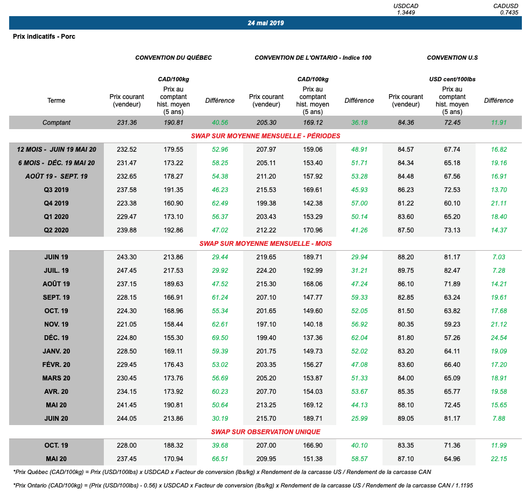Select the USDCAD exchange rate value 1.3449
531x495 pixels.
click(x=406, y=12)
